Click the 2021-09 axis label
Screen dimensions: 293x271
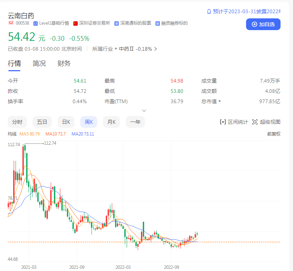77,267
